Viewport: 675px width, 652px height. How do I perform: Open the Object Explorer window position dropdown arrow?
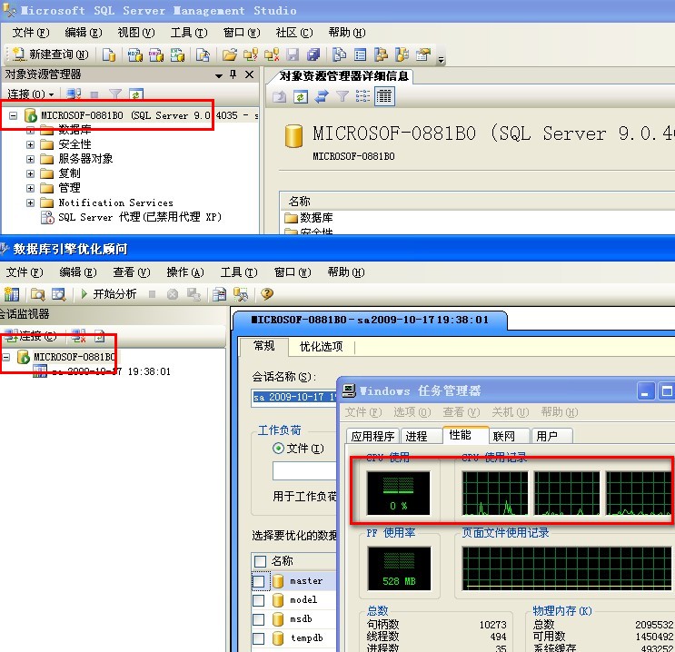(219, 75)
